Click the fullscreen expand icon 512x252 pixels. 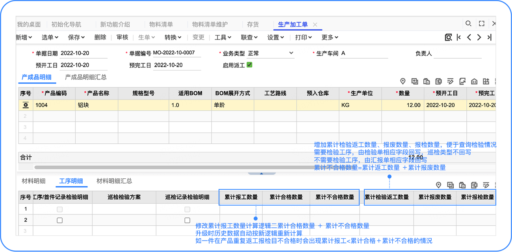tap(481, 24)
